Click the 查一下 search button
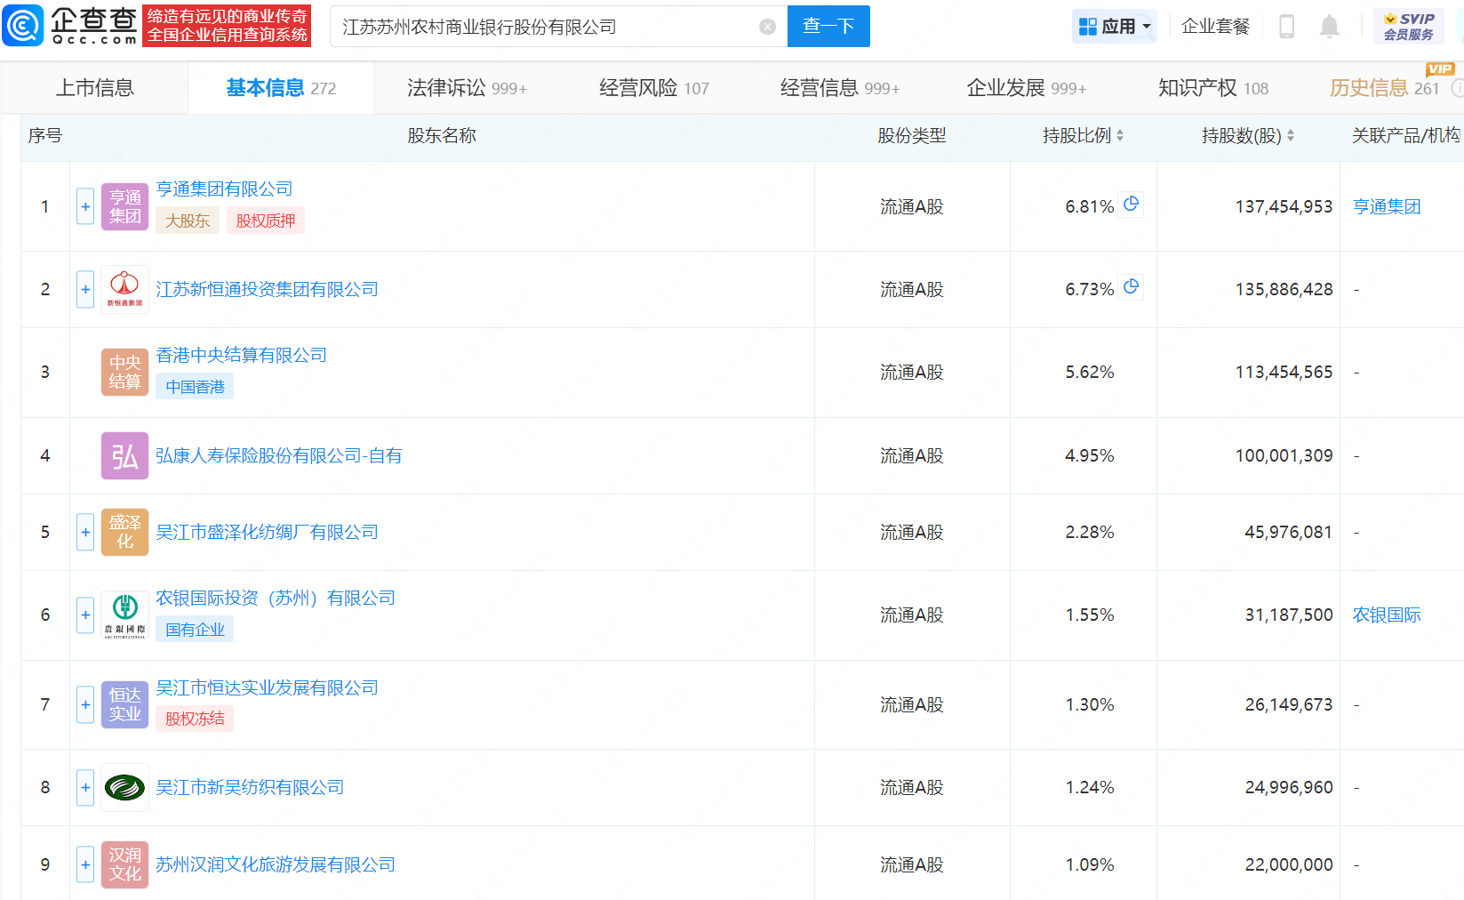 tap(828, 27)
